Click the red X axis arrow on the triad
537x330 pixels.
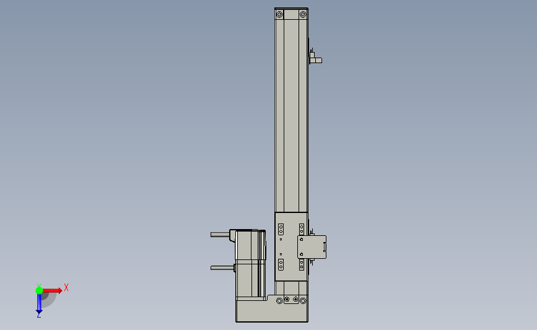52,290
